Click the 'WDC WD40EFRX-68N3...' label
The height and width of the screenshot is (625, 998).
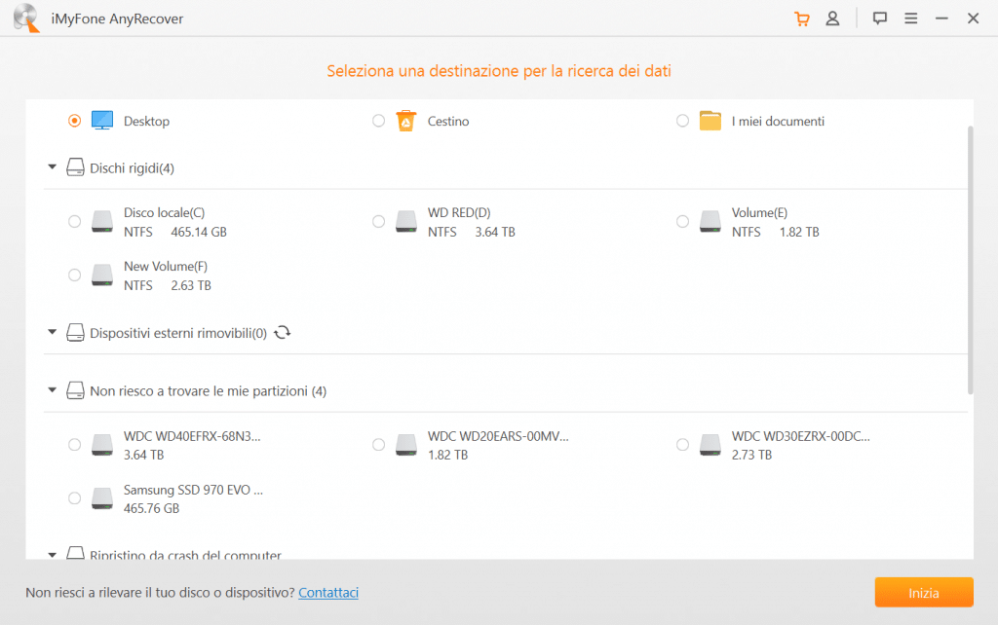192,436
